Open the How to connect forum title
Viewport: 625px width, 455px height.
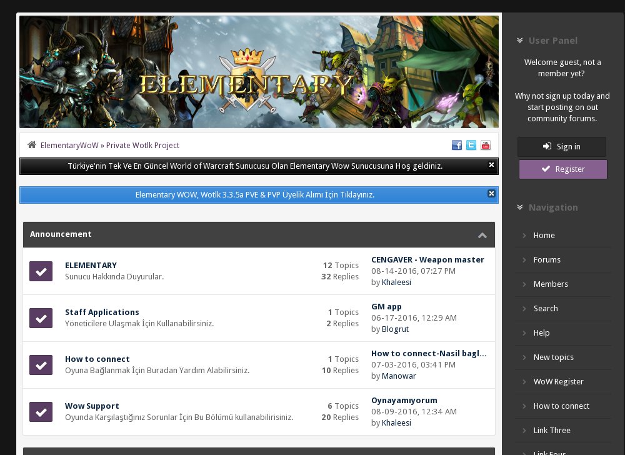(97, 359)
